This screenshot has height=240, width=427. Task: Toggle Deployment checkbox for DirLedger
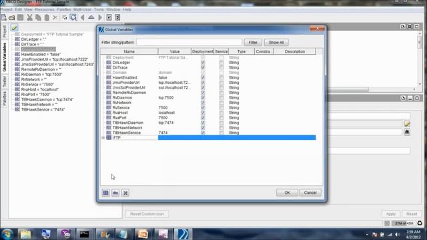point(203,63)
